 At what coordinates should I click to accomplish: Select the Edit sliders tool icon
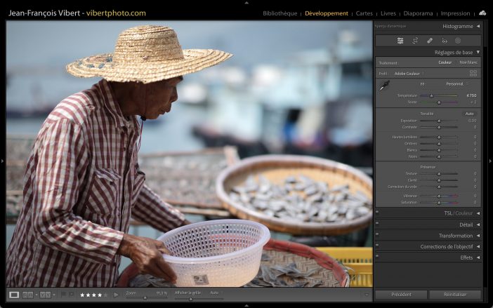point(400,41)
